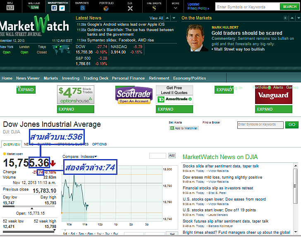Click the WSJ Live icon
Viewport: 301px width, 237px height.
point(34,7)
